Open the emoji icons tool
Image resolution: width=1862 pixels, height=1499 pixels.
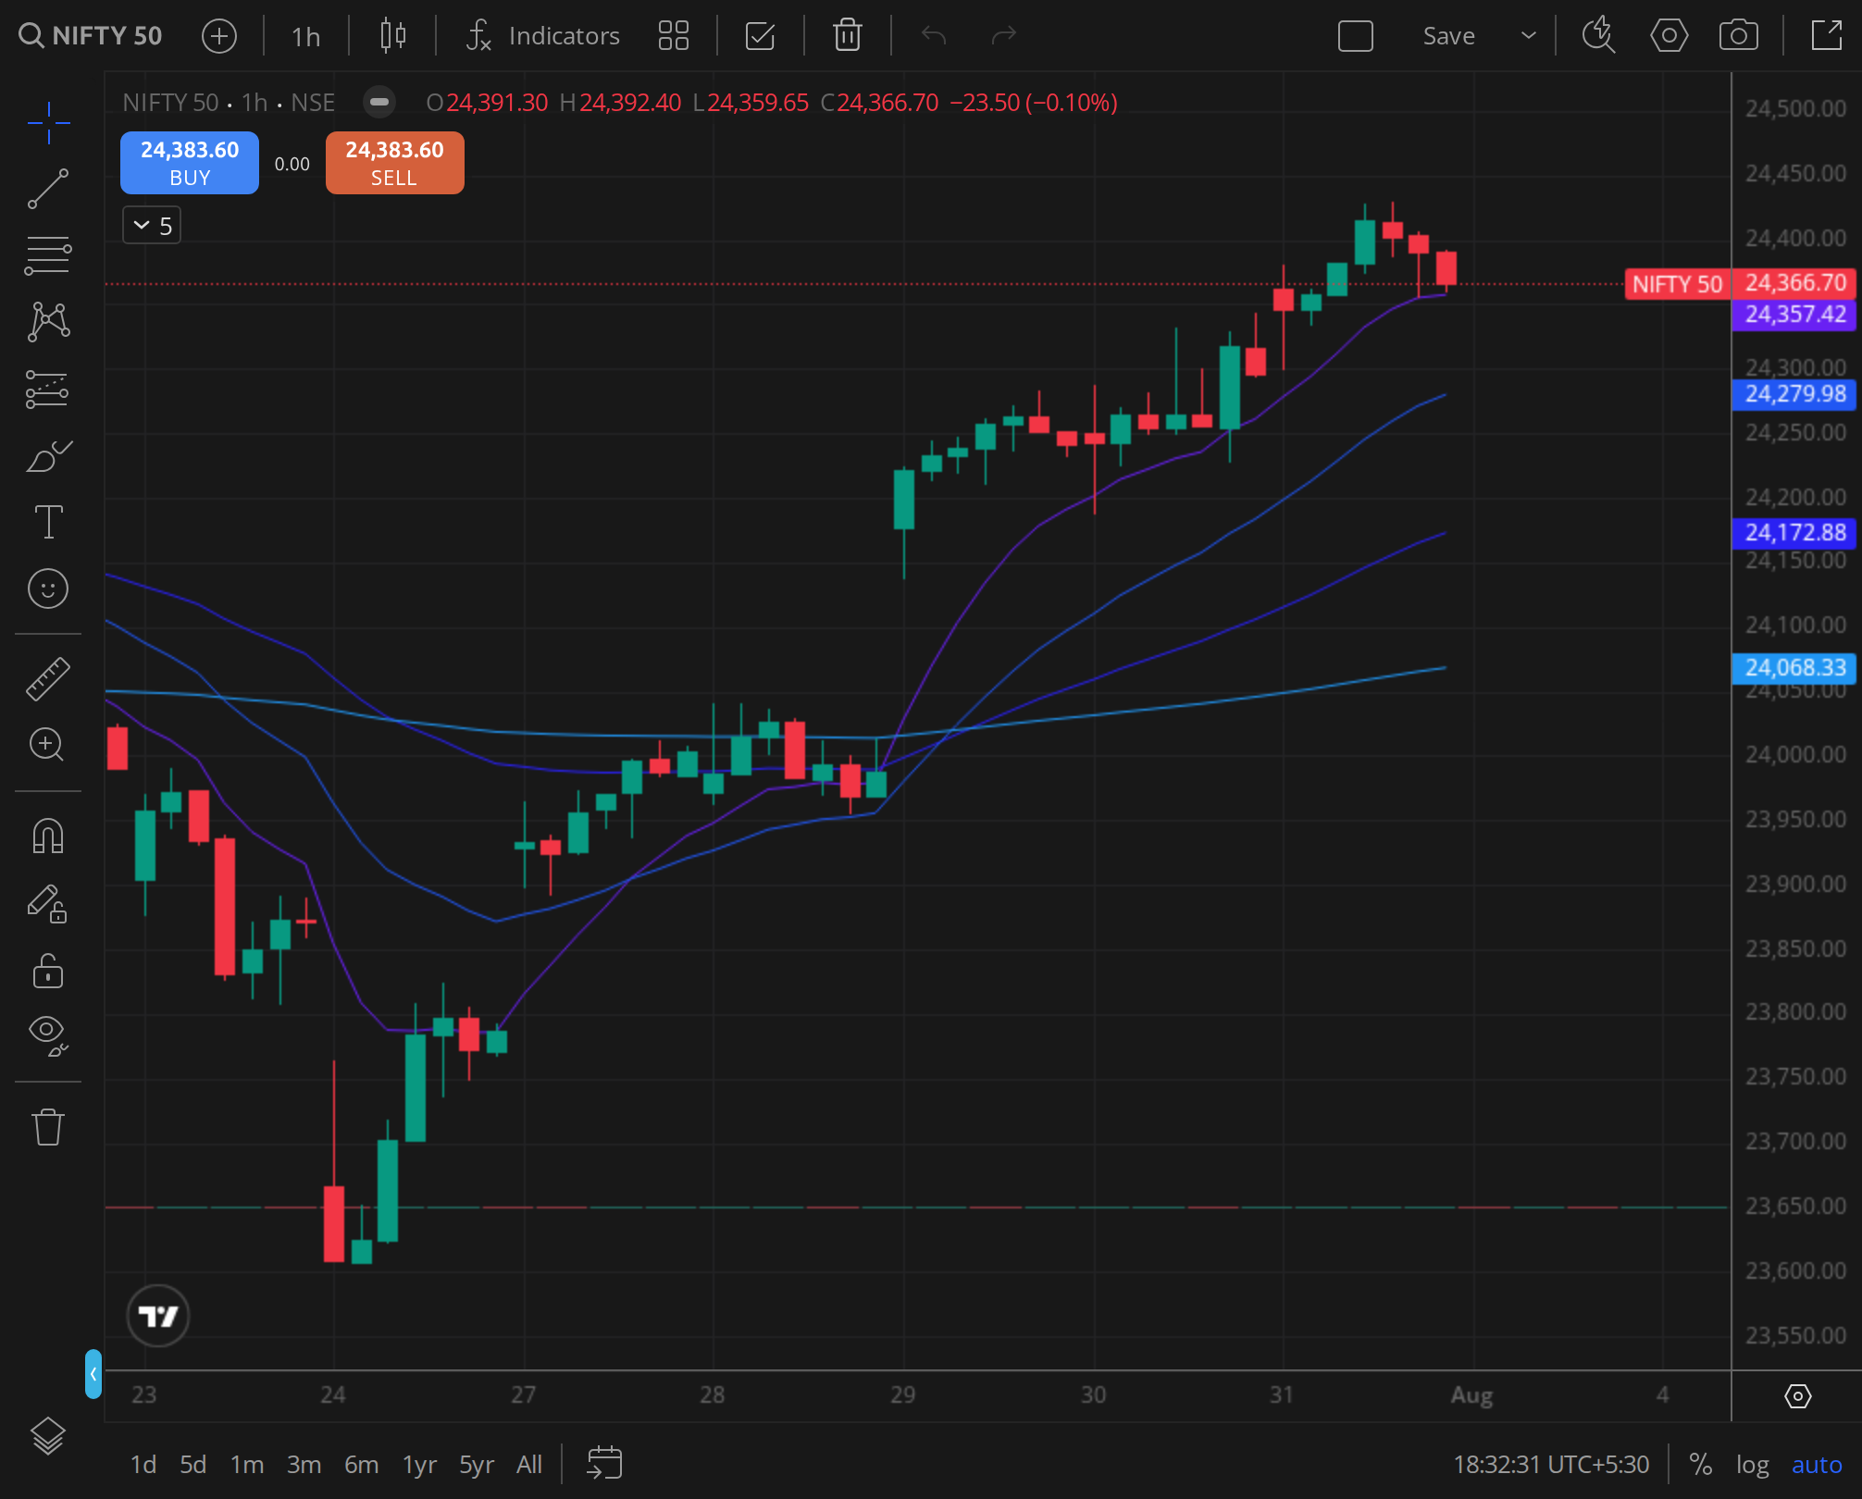48,588
